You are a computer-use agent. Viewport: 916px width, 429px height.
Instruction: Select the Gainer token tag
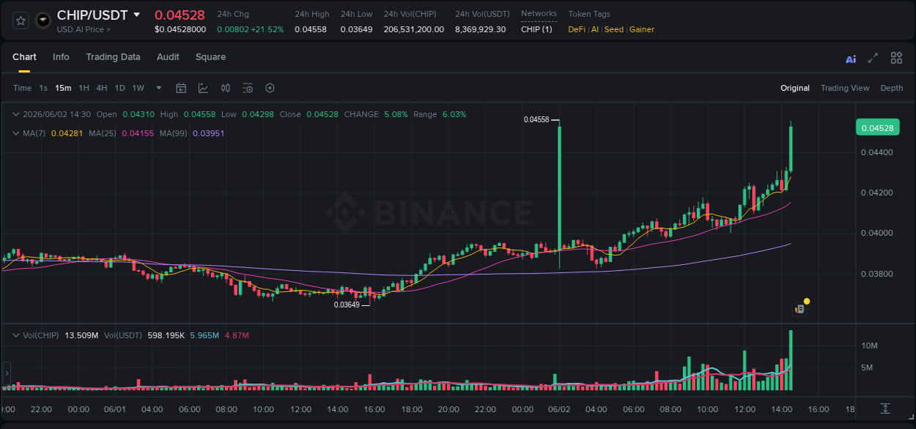pyautogui.click(x=642, y=29)
